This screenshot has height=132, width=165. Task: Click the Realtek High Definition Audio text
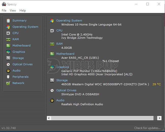click(82, 104)
